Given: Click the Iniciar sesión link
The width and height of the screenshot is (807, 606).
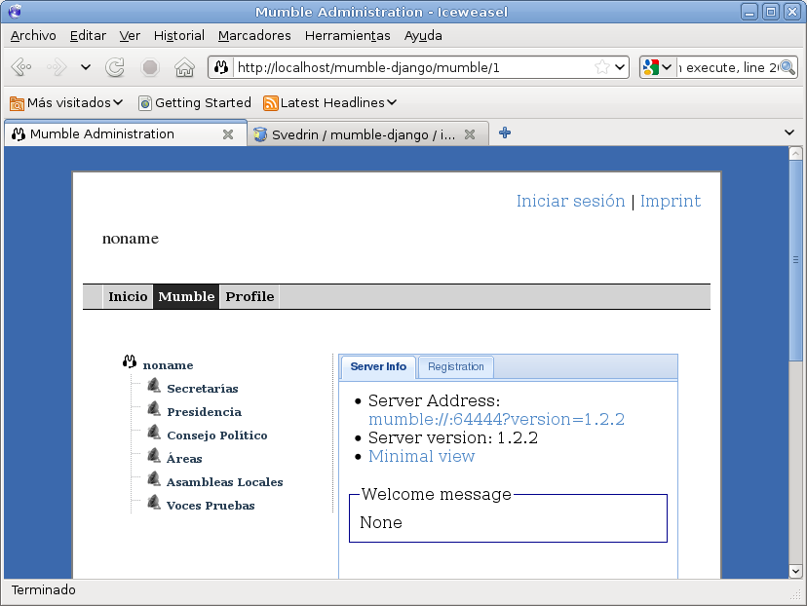Looking at the screenshot, I should [570, 202].
